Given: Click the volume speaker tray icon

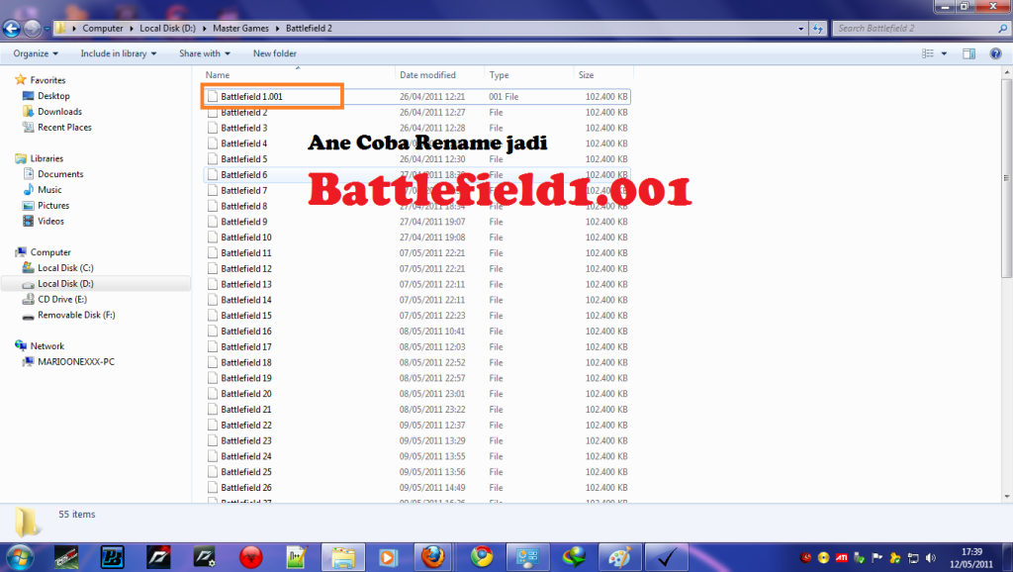Looking at the screenshot, I should click(x=930, y=558).
